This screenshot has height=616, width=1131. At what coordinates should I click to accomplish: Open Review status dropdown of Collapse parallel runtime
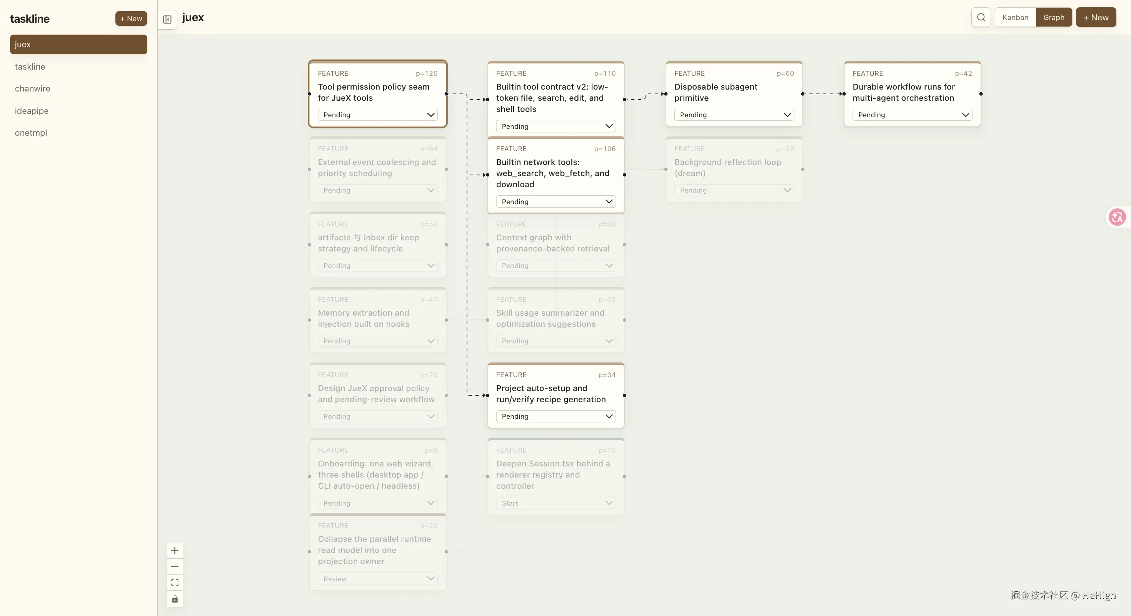(378, 579)
